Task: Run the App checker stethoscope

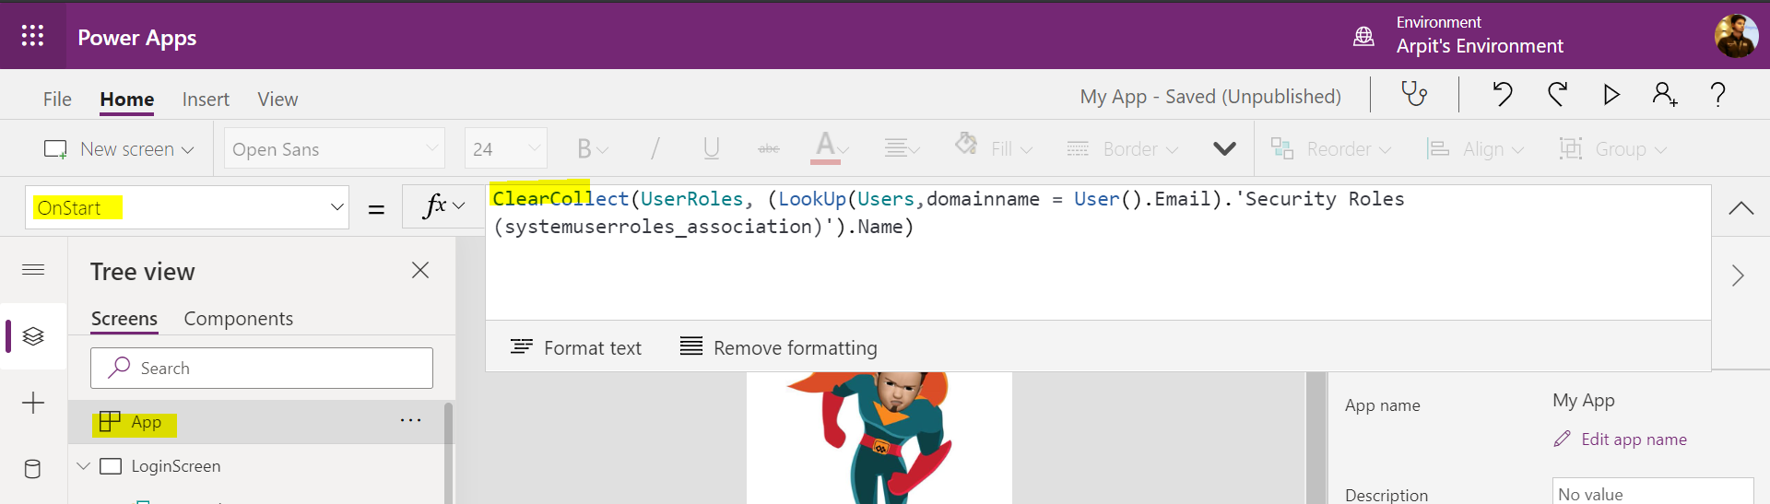Action: point(1414,94)
